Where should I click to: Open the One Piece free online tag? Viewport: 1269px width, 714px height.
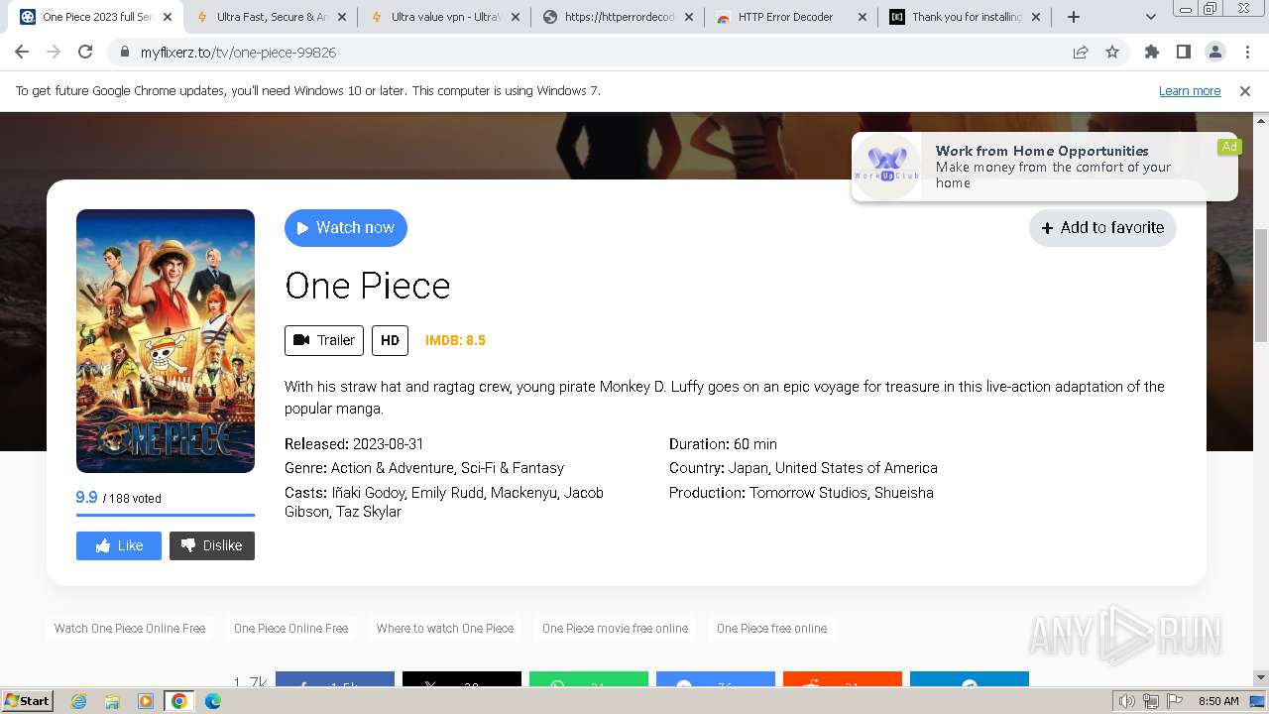click(x=771, y=628)
